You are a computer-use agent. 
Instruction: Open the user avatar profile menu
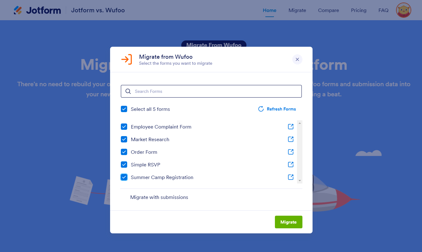click(403, 10)
